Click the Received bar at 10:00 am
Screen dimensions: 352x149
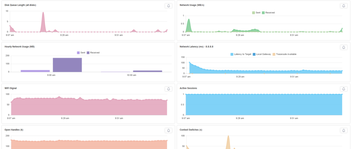pos(147,71)
